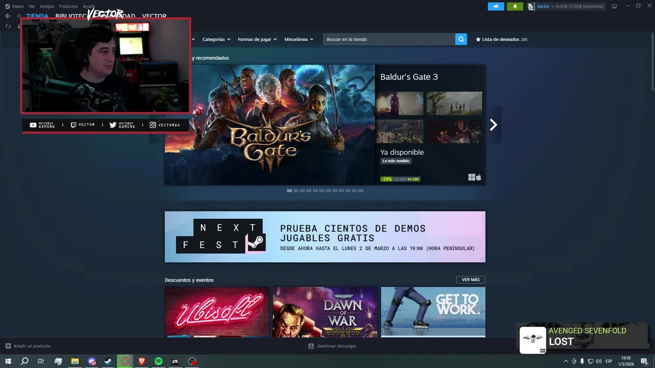Open Brave browser from the taskbar

coord(142,361)
